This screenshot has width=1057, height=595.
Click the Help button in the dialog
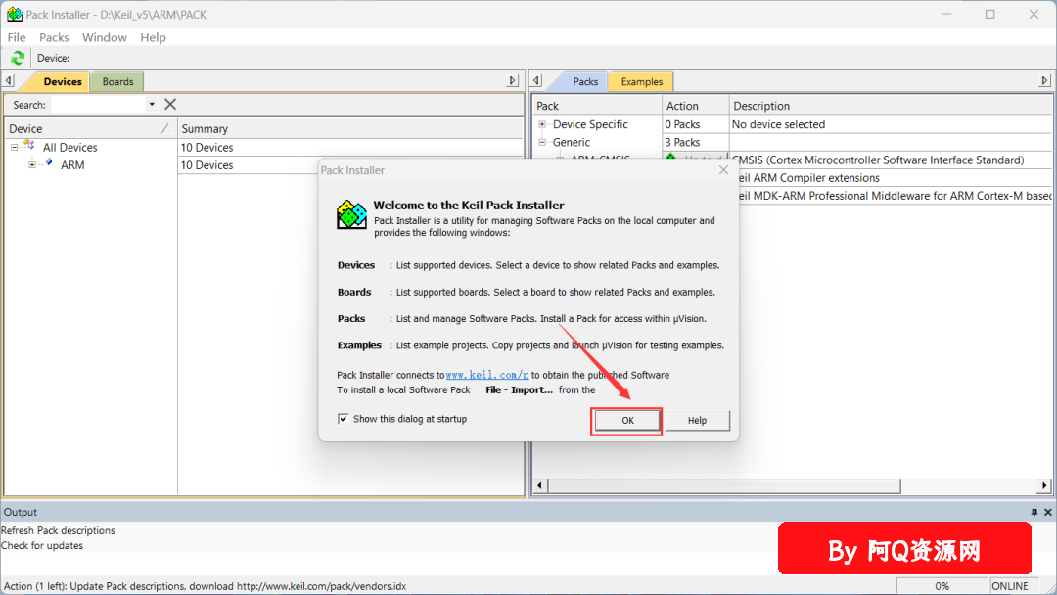[697, 421]
